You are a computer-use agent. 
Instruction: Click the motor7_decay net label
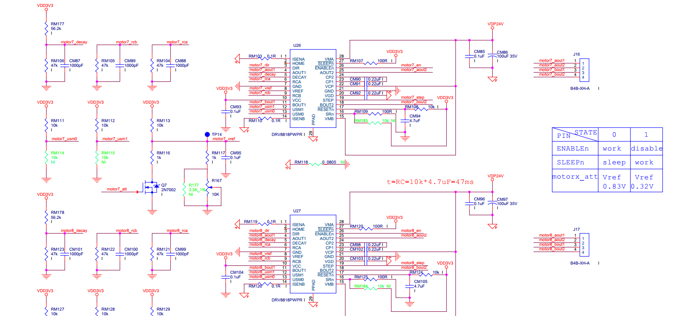coord(74,42)
